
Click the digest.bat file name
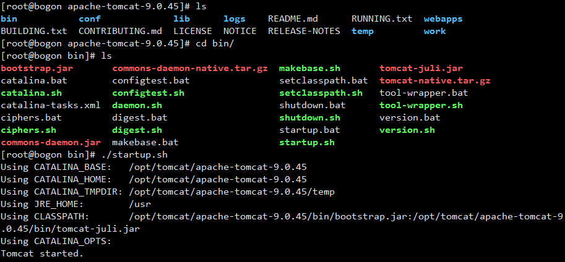pyautogui.click(x=140, y=117)
